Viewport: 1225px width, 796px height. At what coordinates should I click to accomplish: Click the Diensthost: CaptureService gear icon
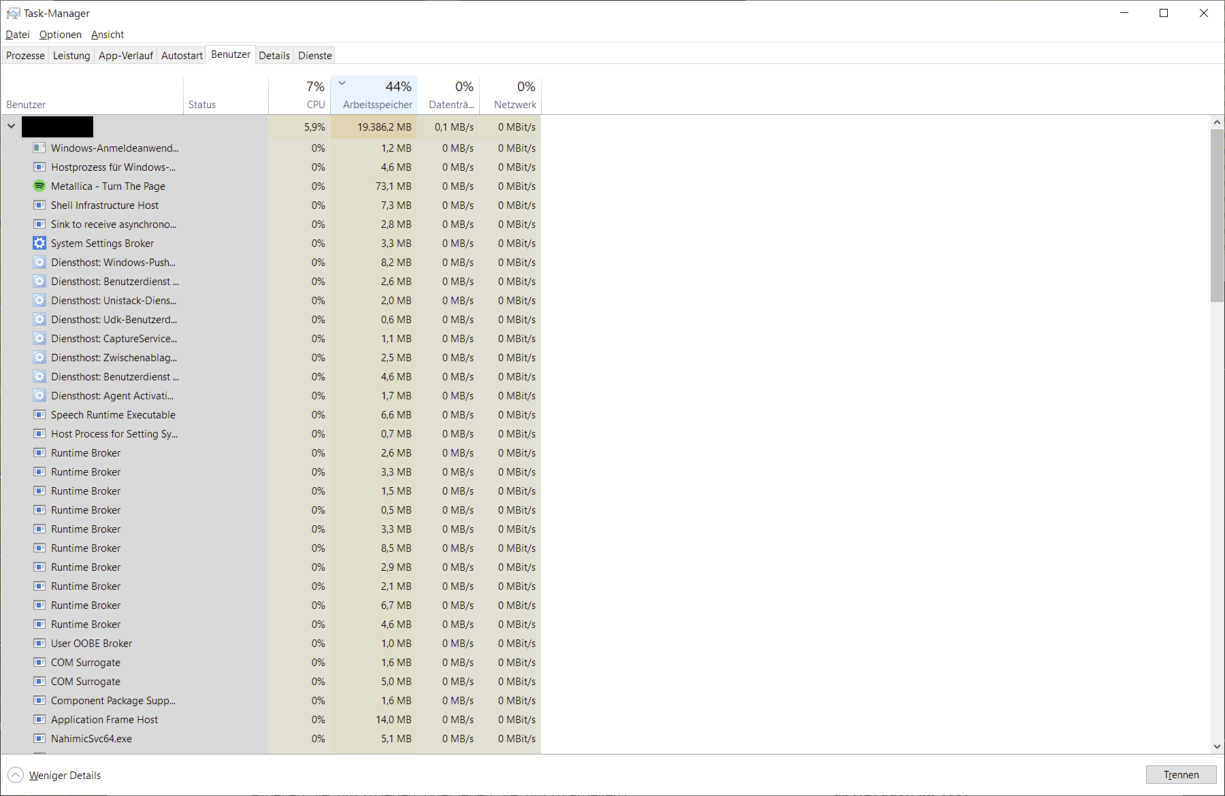pos(39,338)
